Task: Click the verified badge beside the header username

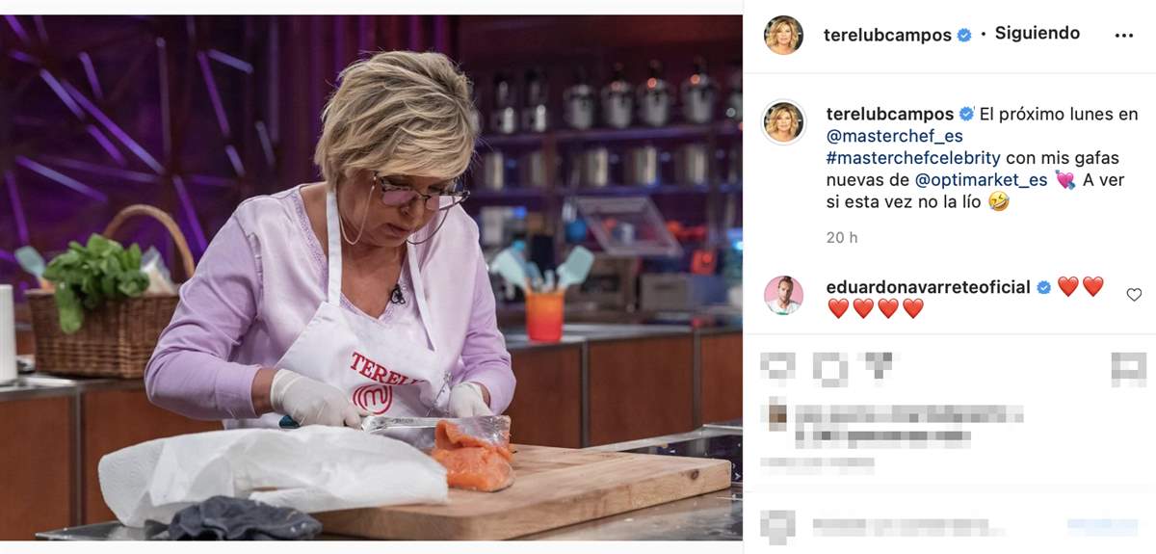Action: point(964,35)
